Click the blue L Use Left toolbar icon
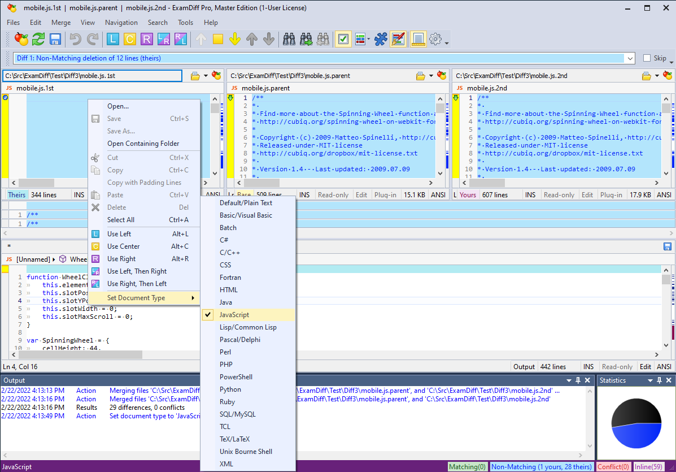The width and height of the screenshot is (676, 472). pyautogui.click(x=112, y=39)
